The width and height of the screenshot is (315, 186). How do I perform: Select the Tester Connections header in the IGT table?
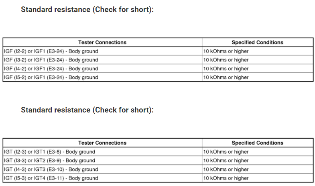click(x=102, y=143)
